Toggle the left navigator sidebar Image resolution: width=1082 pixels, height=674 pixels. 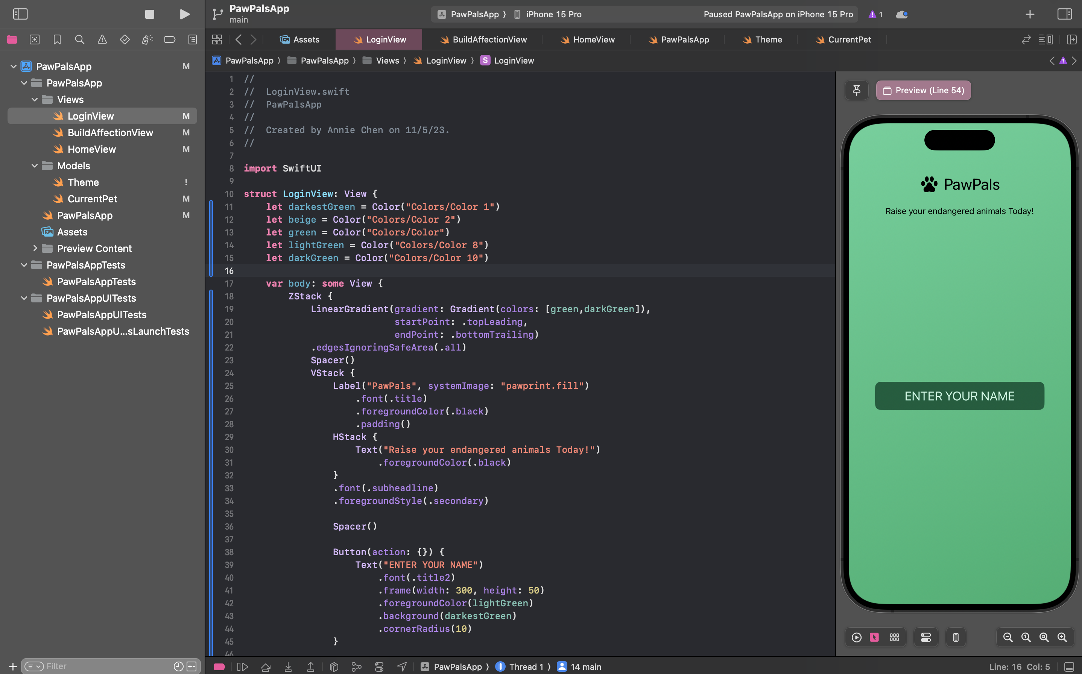pos(21,14)
